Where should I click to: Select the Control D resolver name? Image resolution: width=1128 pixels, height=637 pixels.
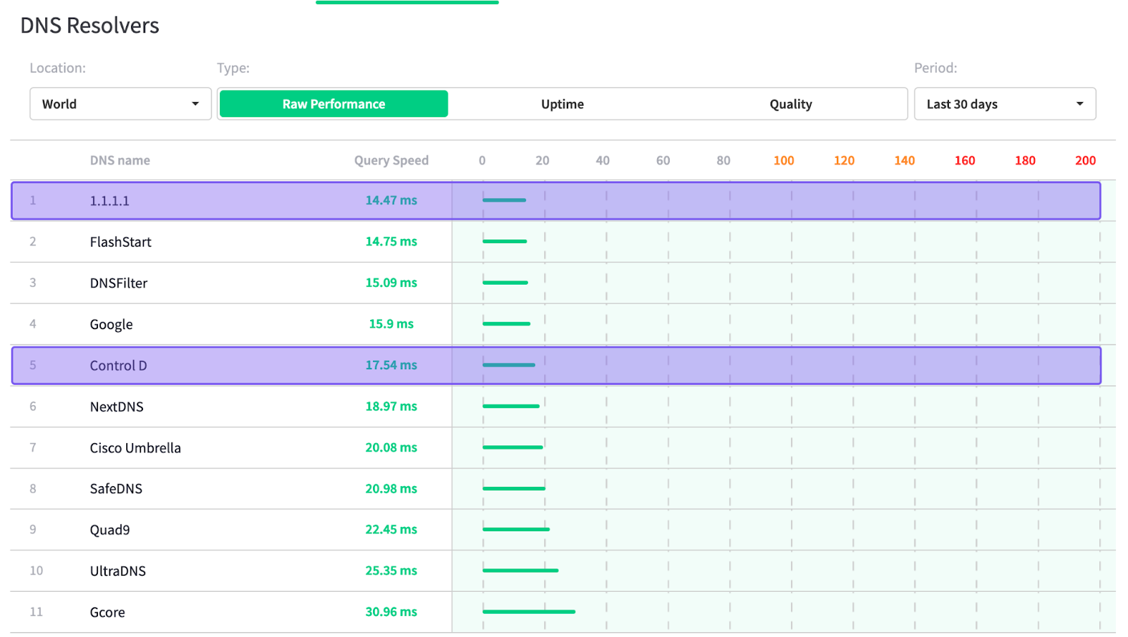118,365
